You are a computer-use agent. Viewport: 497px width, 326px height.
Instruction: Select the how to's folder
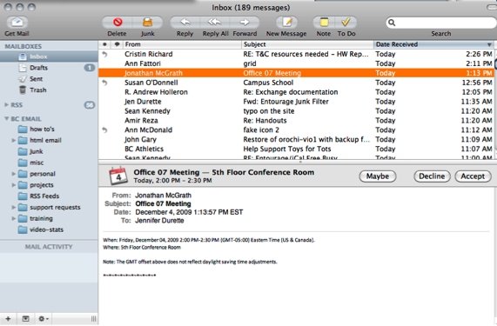[x=49, y=129]
